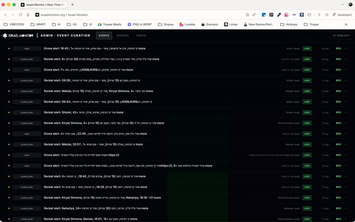Expand the Drone alert 16:43 row chevron
The image size is (355, 222).
click(x=345, y=49)
